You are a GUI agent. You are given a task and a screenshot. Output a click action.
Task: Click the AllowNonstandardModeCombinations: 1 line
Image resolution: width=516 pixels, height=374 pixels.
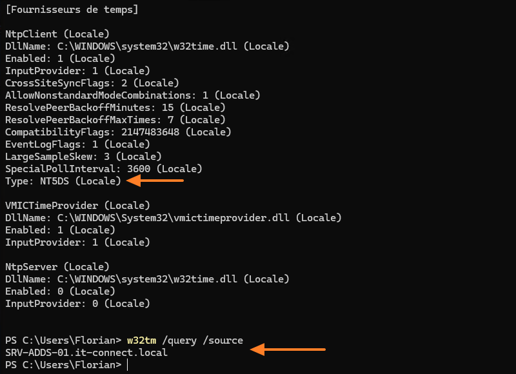click(x=132, y=95)
